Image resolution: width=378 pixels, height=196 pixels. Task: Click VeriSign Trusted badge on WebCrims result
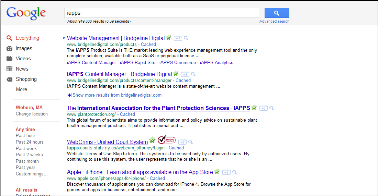166,140
